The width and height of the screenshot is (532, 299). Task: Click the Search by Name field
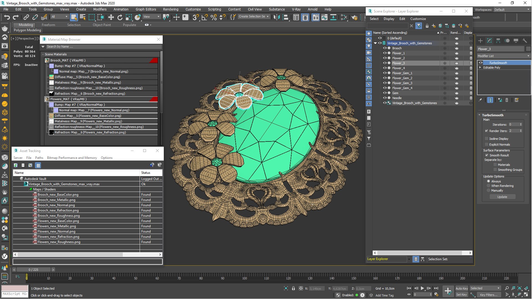coord(104,47)
